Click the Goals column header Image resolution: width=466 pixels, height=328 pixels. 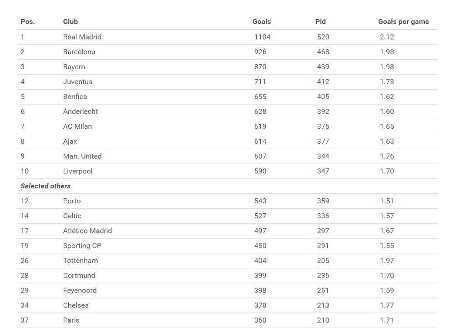pos(262,21)
